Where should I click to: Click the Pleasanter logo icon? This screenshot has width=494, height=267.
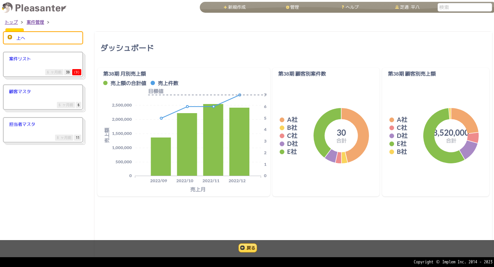point(7,8)
